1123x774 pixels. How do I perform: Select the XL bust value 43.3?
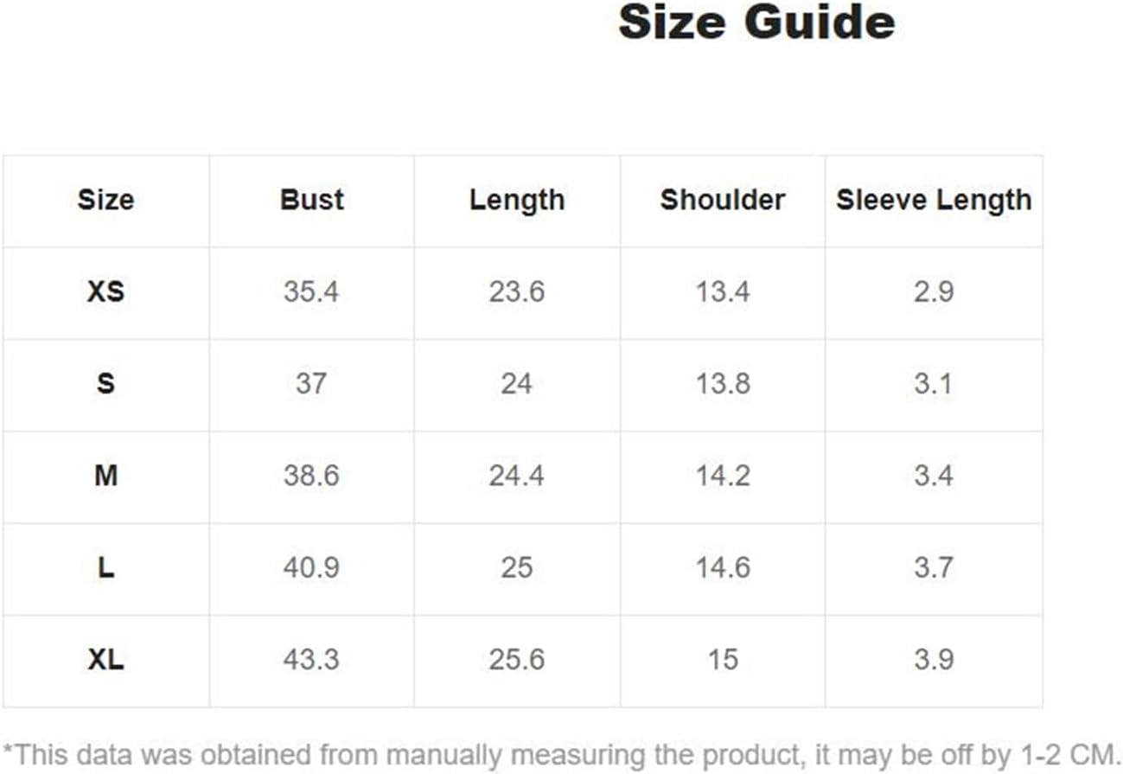click(x=311, y=660)
